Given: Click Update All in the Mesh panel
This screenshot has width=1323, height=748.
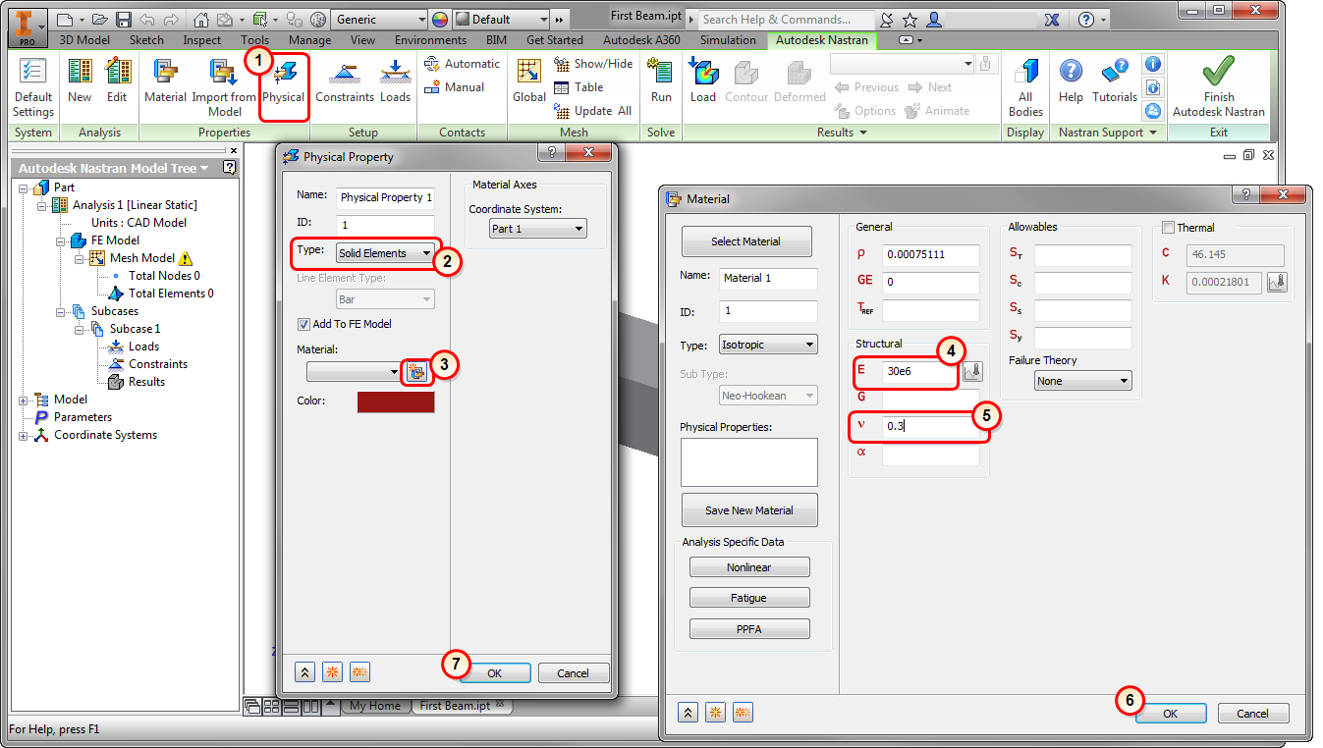Looking at the screenshot, I should point(593,111).
